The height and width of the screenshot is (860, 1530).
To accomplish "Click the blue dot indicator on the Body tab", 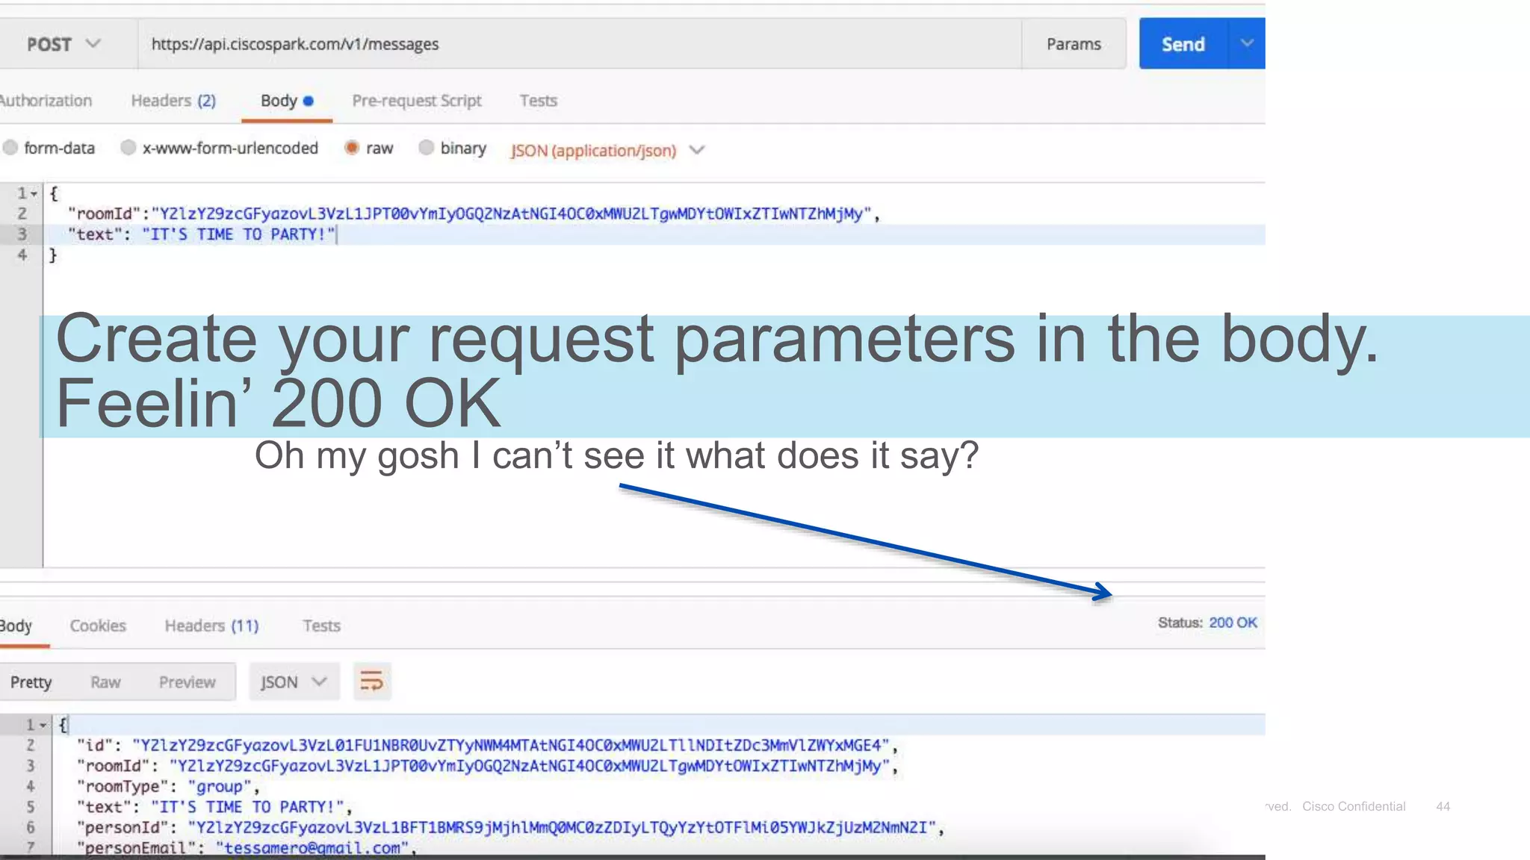I will [309, 101].
